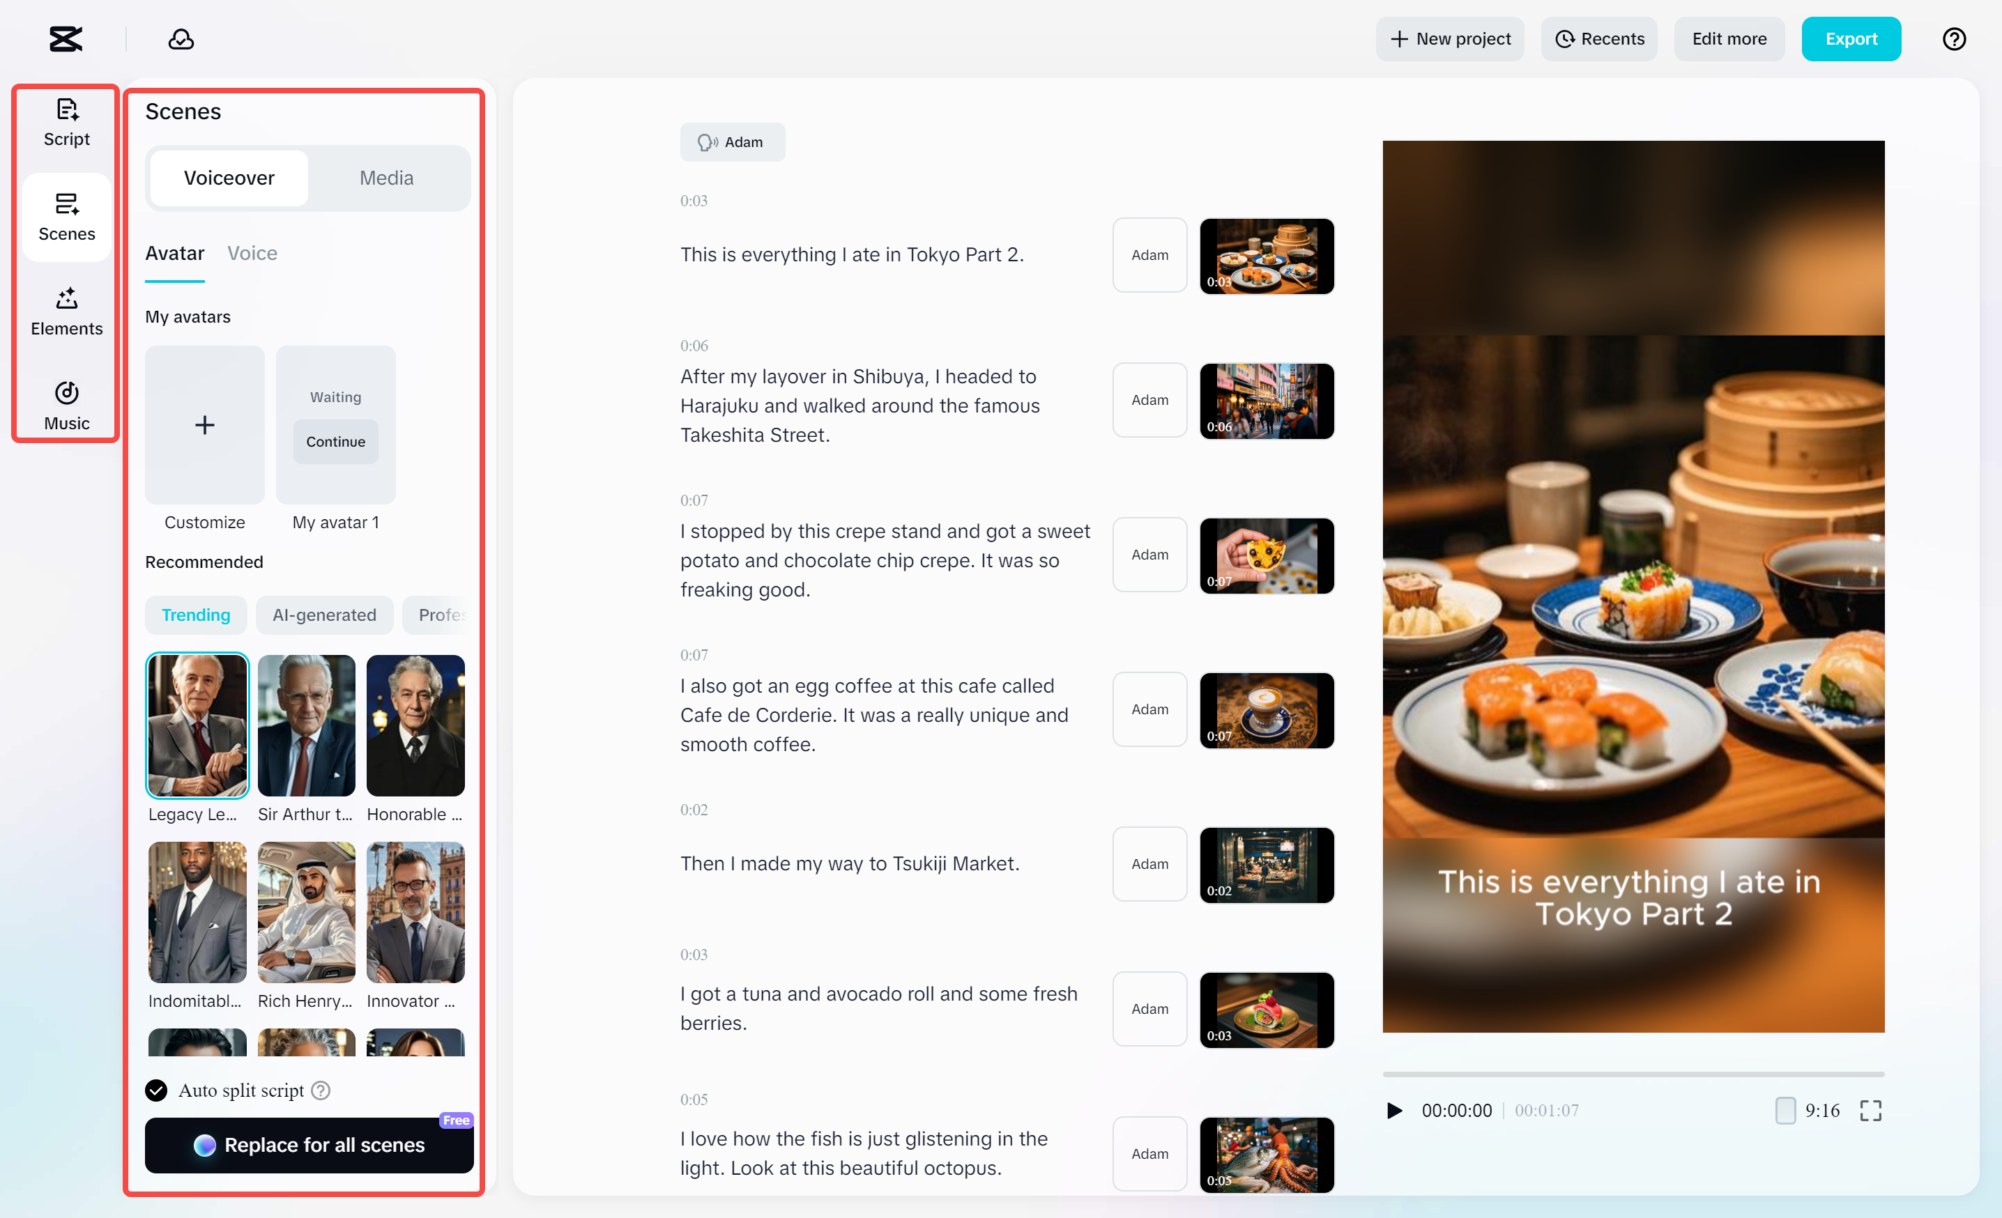The width and height of the screenshot is (2002, 1218).
Task: Select the Sir Arthur avatar
Action: pyautogui.click(x=306, y=725)
